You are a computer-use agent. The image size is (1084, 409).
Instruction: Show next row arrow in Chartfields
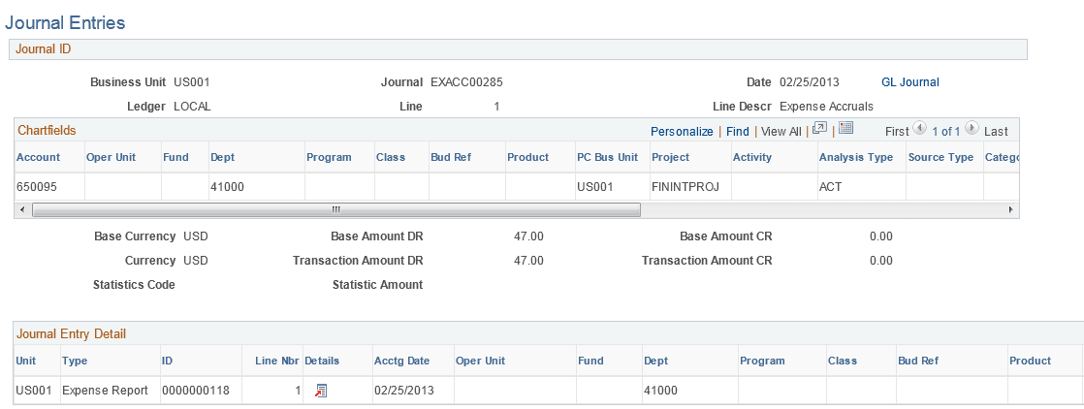972,128
